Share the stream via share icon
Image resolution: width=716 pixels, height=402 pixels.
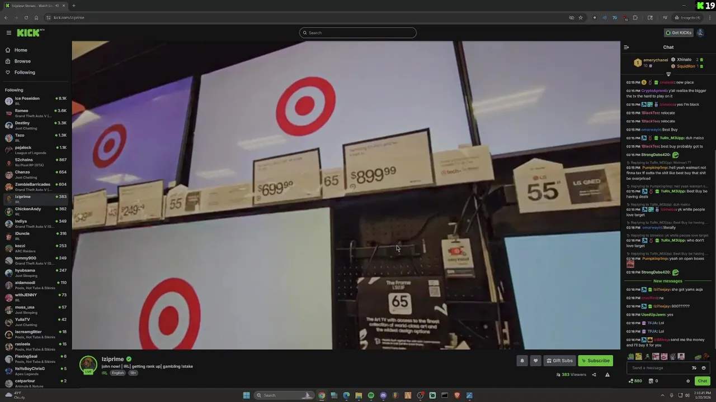(594, 375)
